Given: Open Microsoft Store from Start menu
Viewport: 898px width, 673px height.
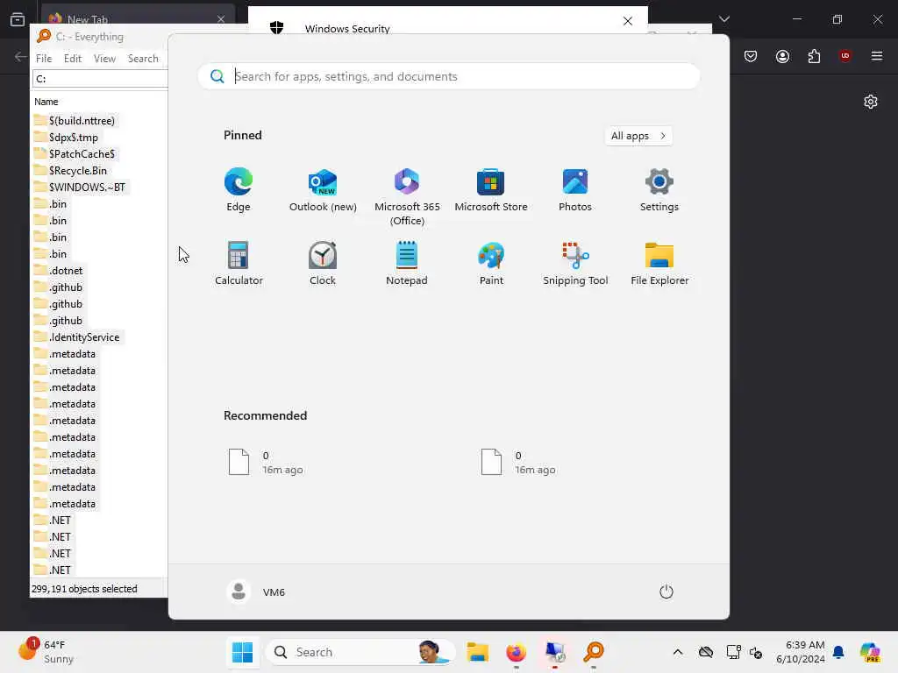Looking at the screenshot, I should [491, 190].
